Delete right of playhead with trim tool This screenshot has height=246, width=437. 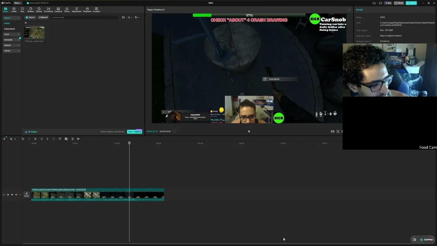[x=47, y=139]
